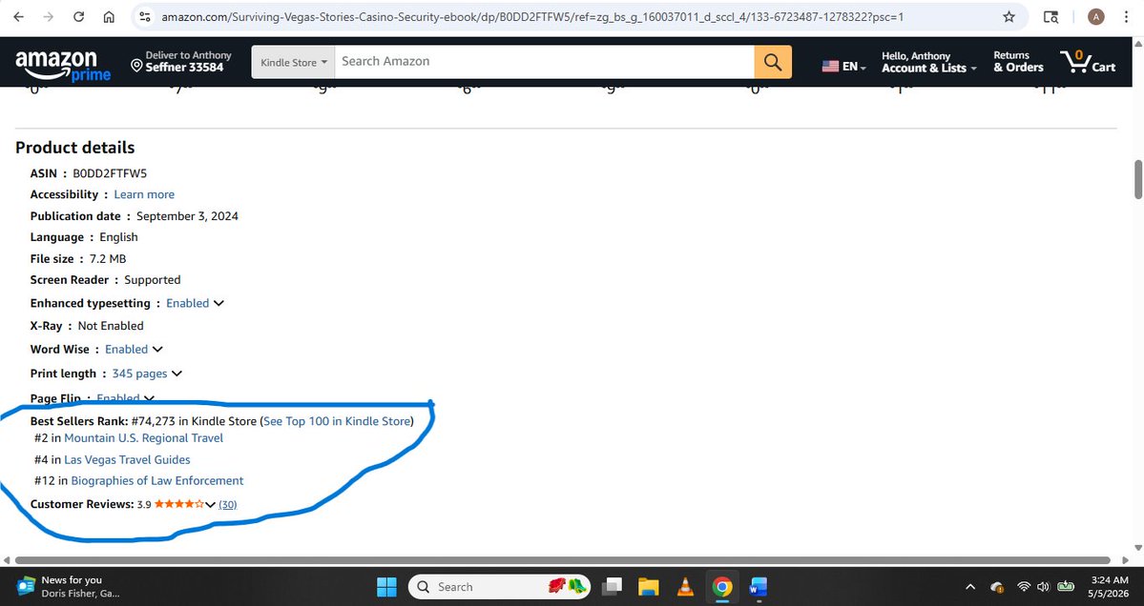The height and width of the screenshot is (606, 1144).
Task: Click the battery status icon in tray
Action: tap(1066, 587)
